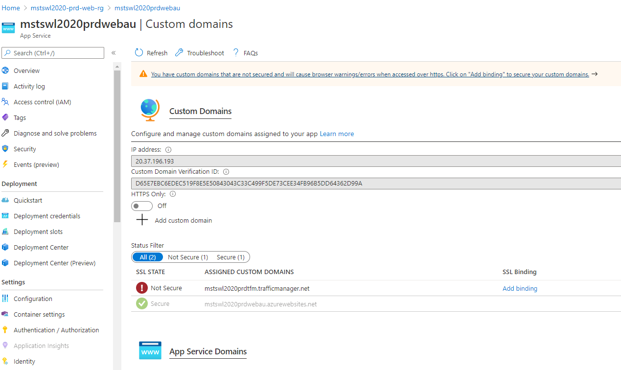Go to the Home breadcrumb
This screenshot has width=621, height=370.
point(11,8)
